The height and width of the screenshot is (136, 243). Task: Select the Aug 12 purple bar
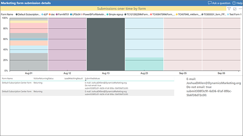coord(67,44)
